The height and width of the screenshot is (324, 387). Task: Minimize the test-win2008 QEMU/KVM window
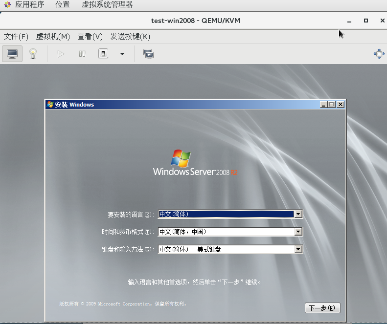point(349,21)
